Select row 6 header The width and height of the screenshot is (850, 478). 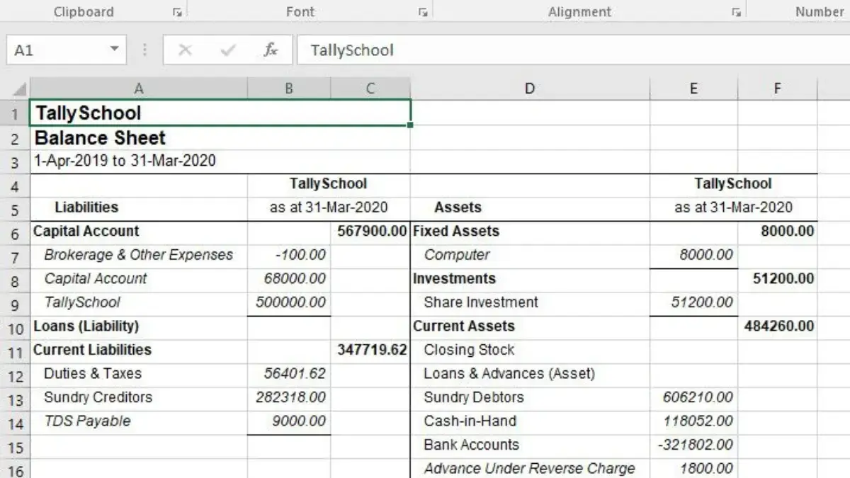(15, 232)
